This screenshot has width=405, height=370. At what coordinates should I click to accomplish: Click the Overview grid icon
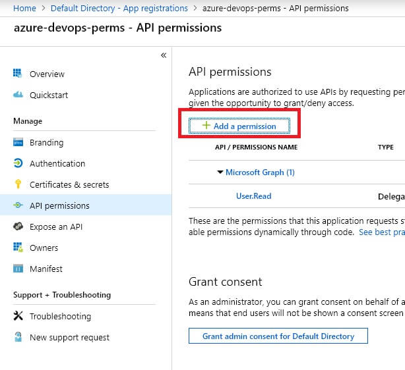pos(18,74)
